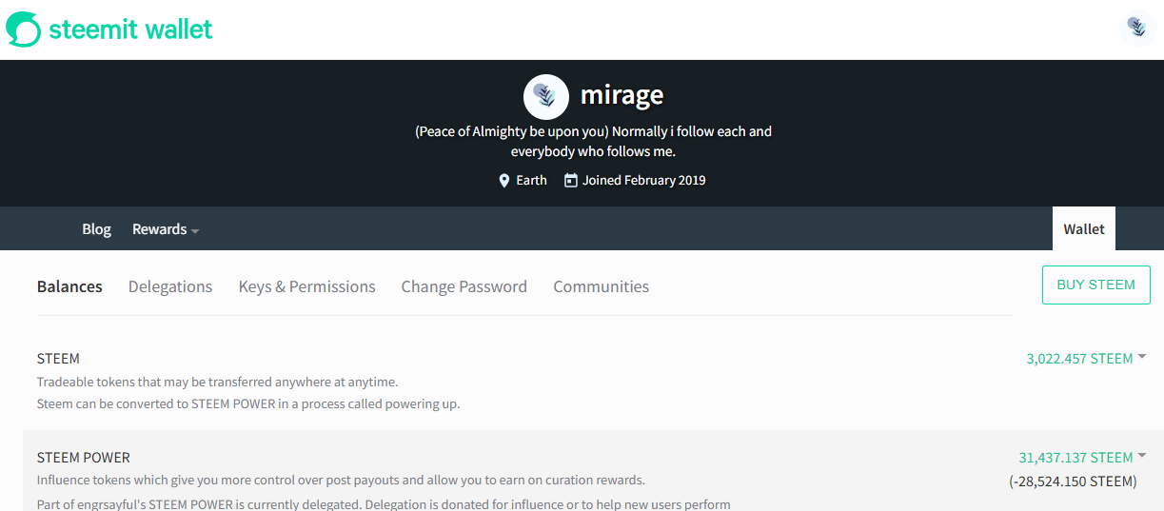Switch to the Communities tab

coord(602,286)
